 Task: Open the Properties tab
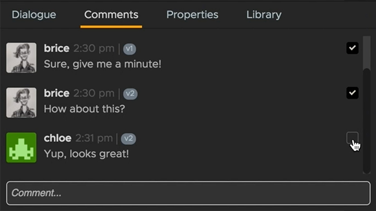[x=192, y=15]
